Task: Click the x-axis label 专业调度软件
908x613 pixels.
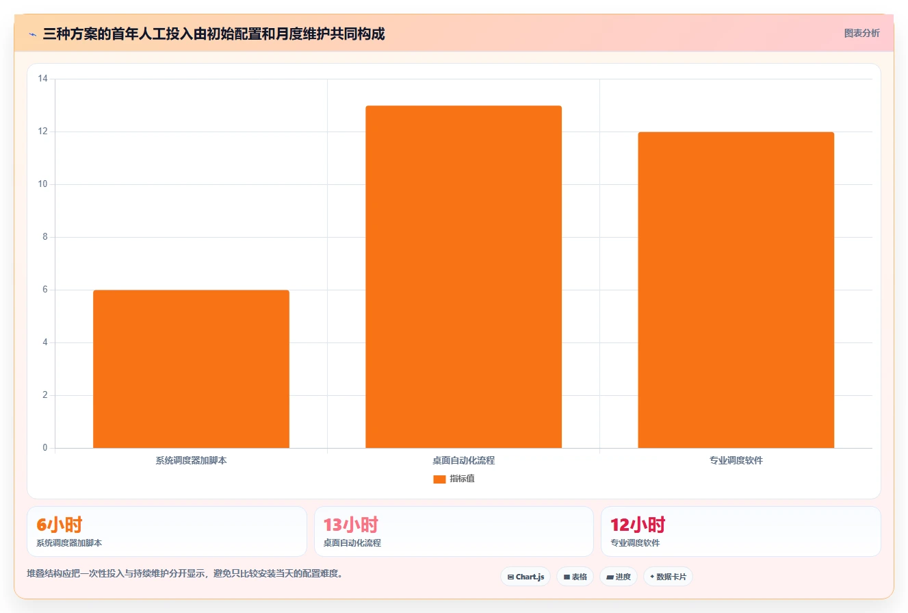Action: coord(736,460)
